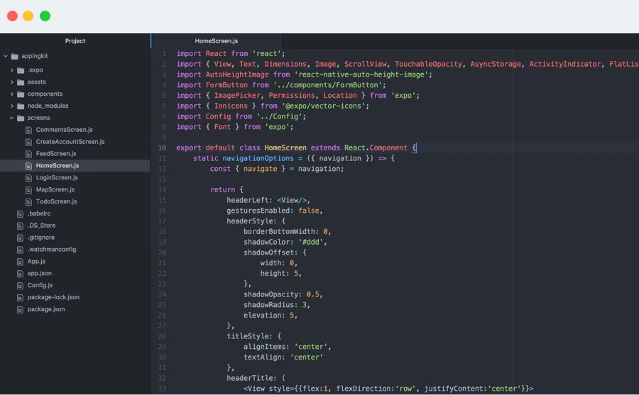This screenshot has width=639, height=395.
Task: Expand the assets folder chevron
Action: click(12, 82)
